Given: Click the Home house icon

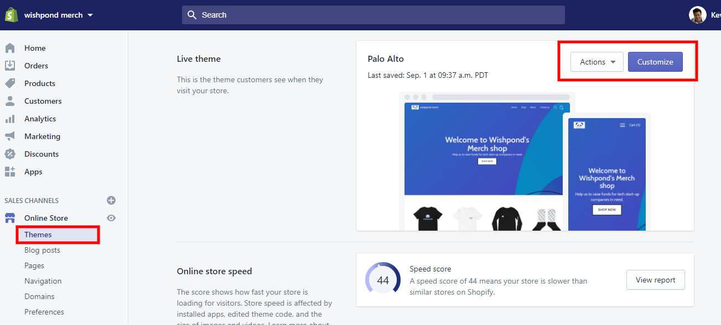Looking at the screenshot, I should (x=10, y=48).
